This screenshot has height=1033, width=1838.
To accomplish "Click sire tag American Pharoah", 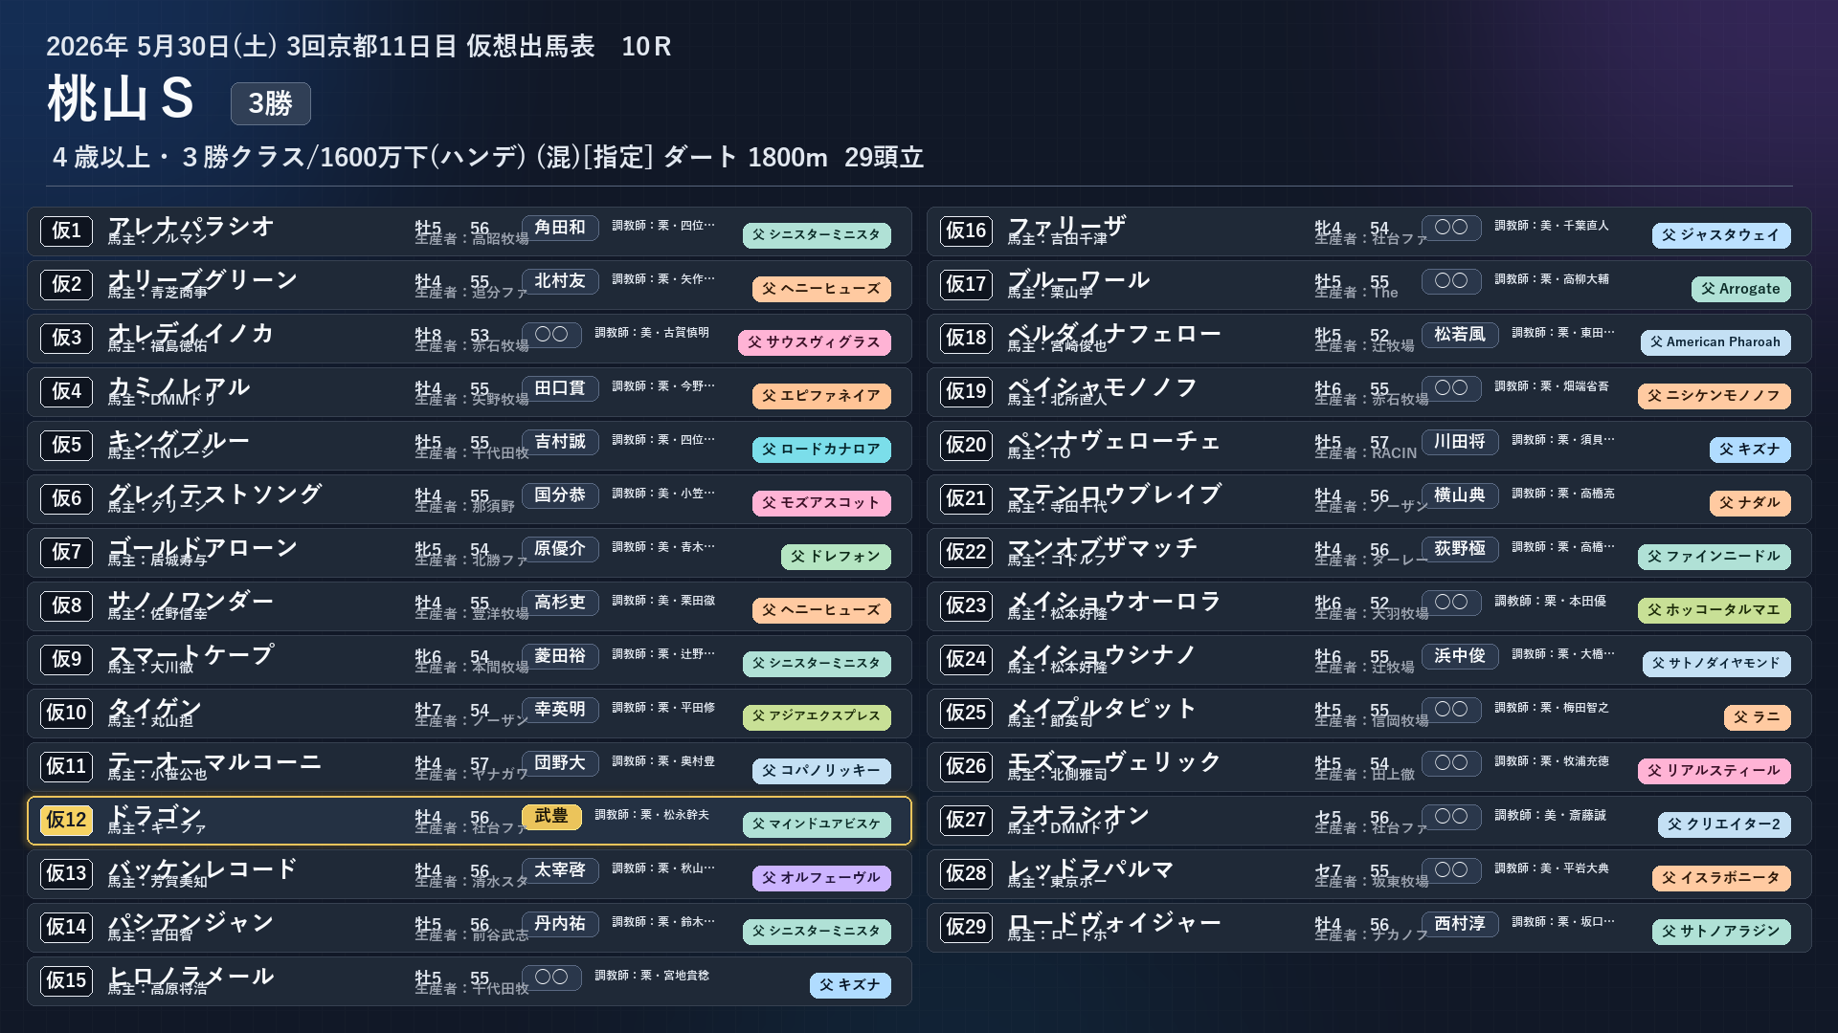I will tap(1715, 342).
